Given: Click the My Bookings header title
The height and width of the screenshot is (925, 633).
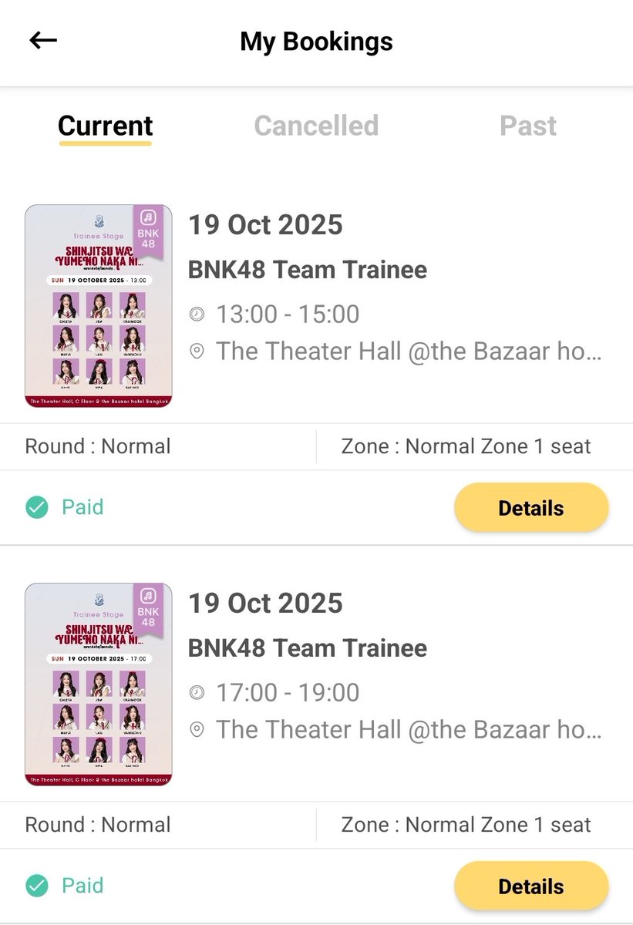Looking at the screenshot, I should (316, 41).
